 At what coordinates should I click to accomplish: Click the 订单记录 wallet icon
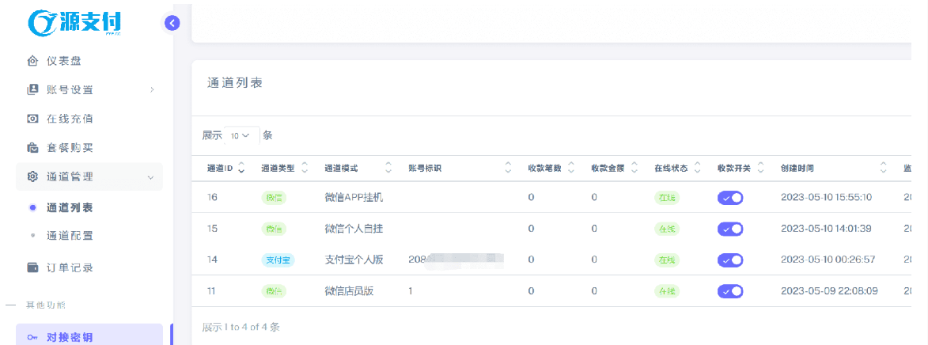point(33,267)
